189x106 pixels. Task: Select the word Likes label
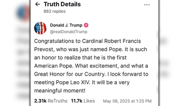89,101
